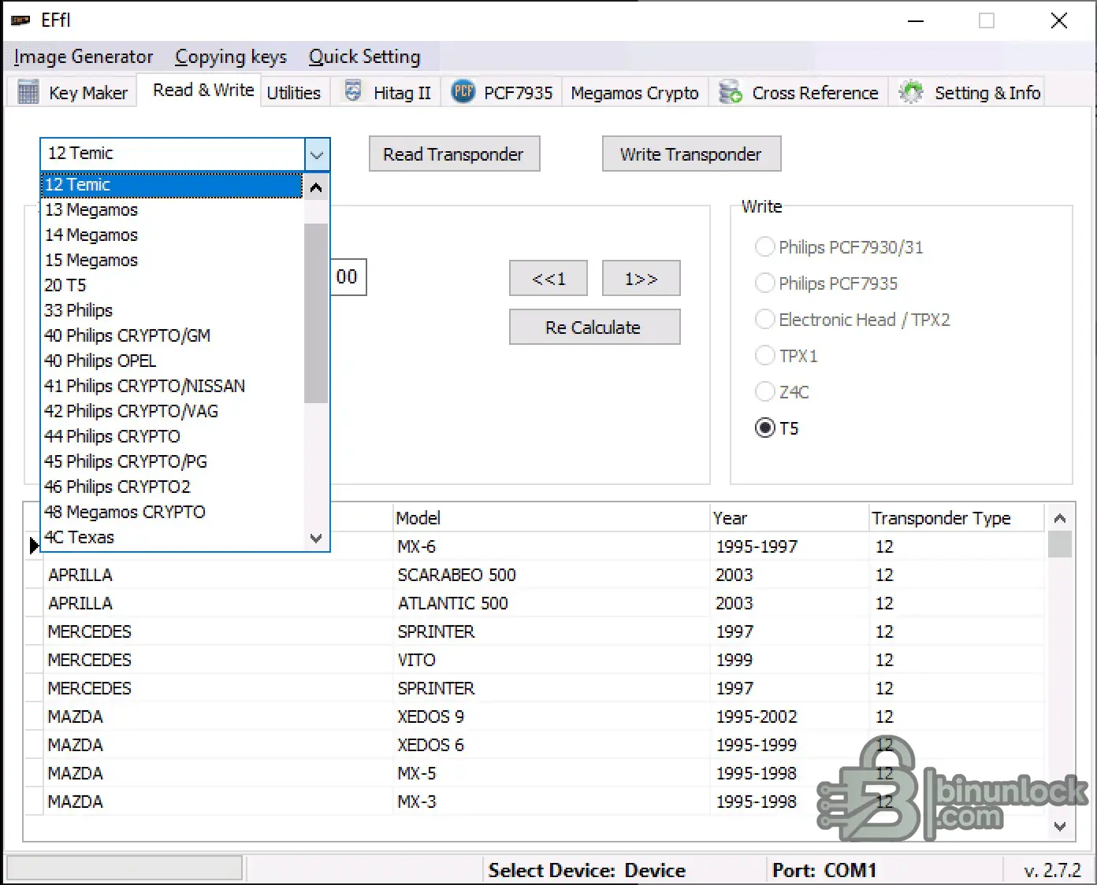Click the dropdown list scroll-up arrow

(316, 187)
